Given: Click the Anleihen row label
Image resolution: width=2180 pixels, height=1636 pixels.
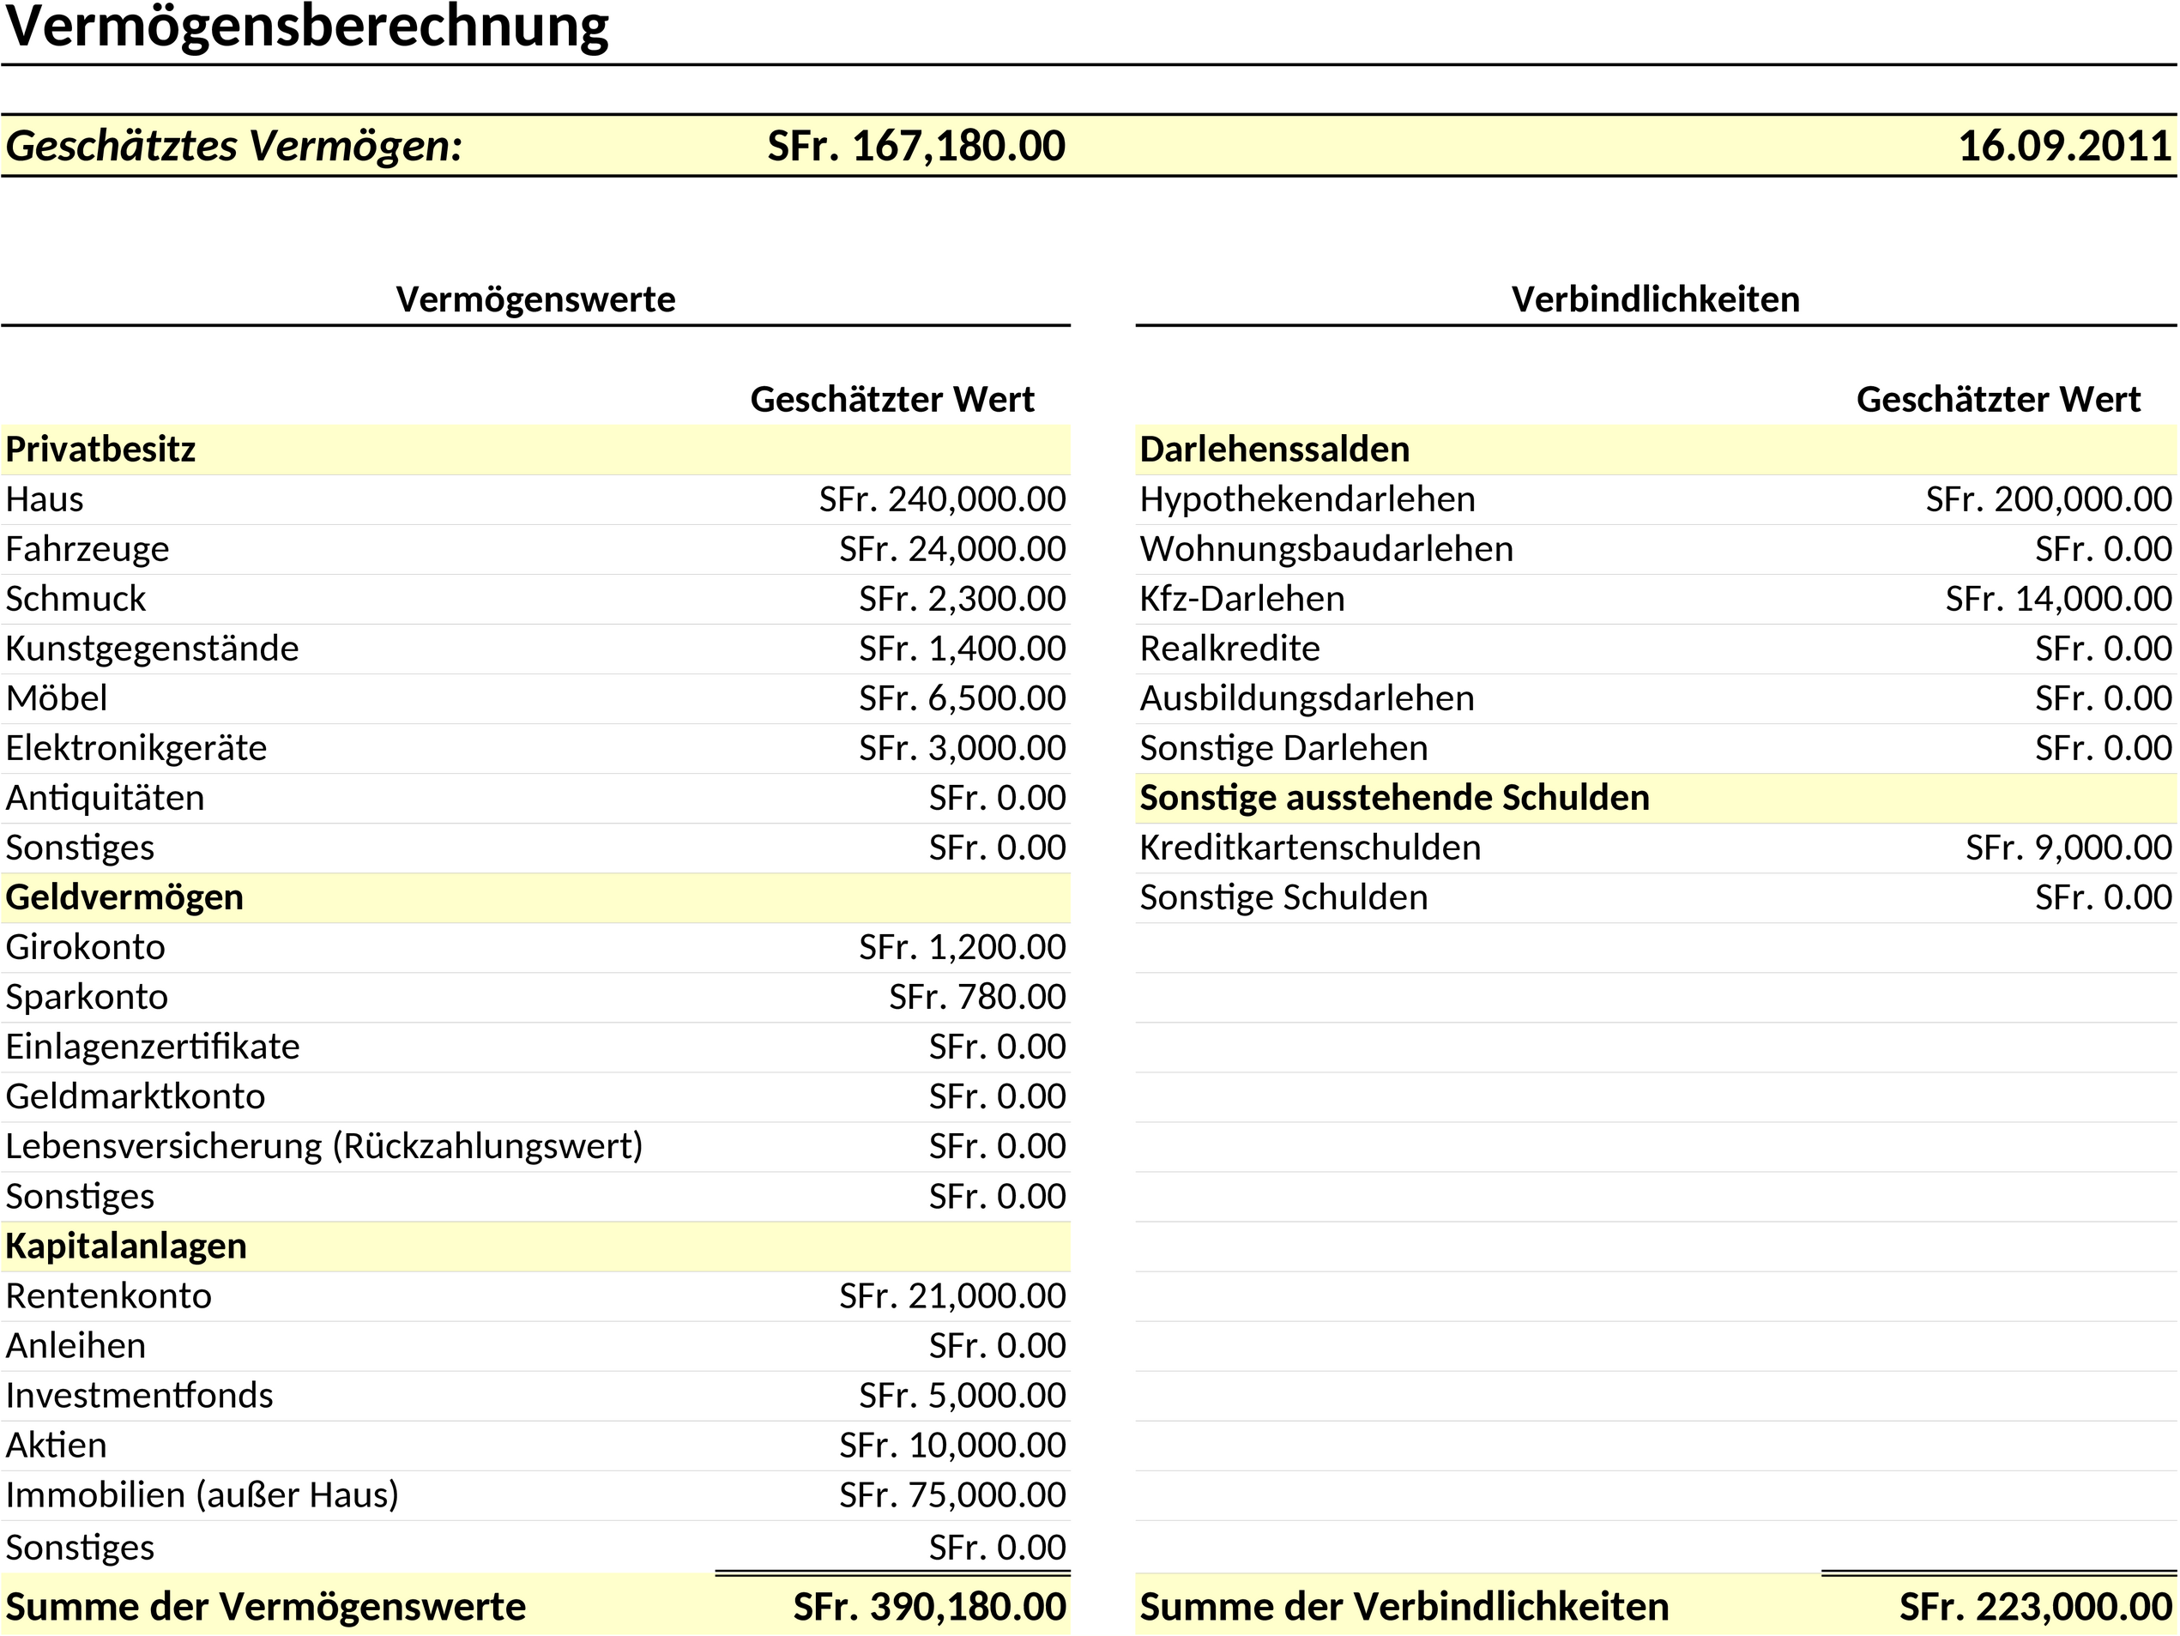Looking at the screenshot, I should [x=75, y=1346].
